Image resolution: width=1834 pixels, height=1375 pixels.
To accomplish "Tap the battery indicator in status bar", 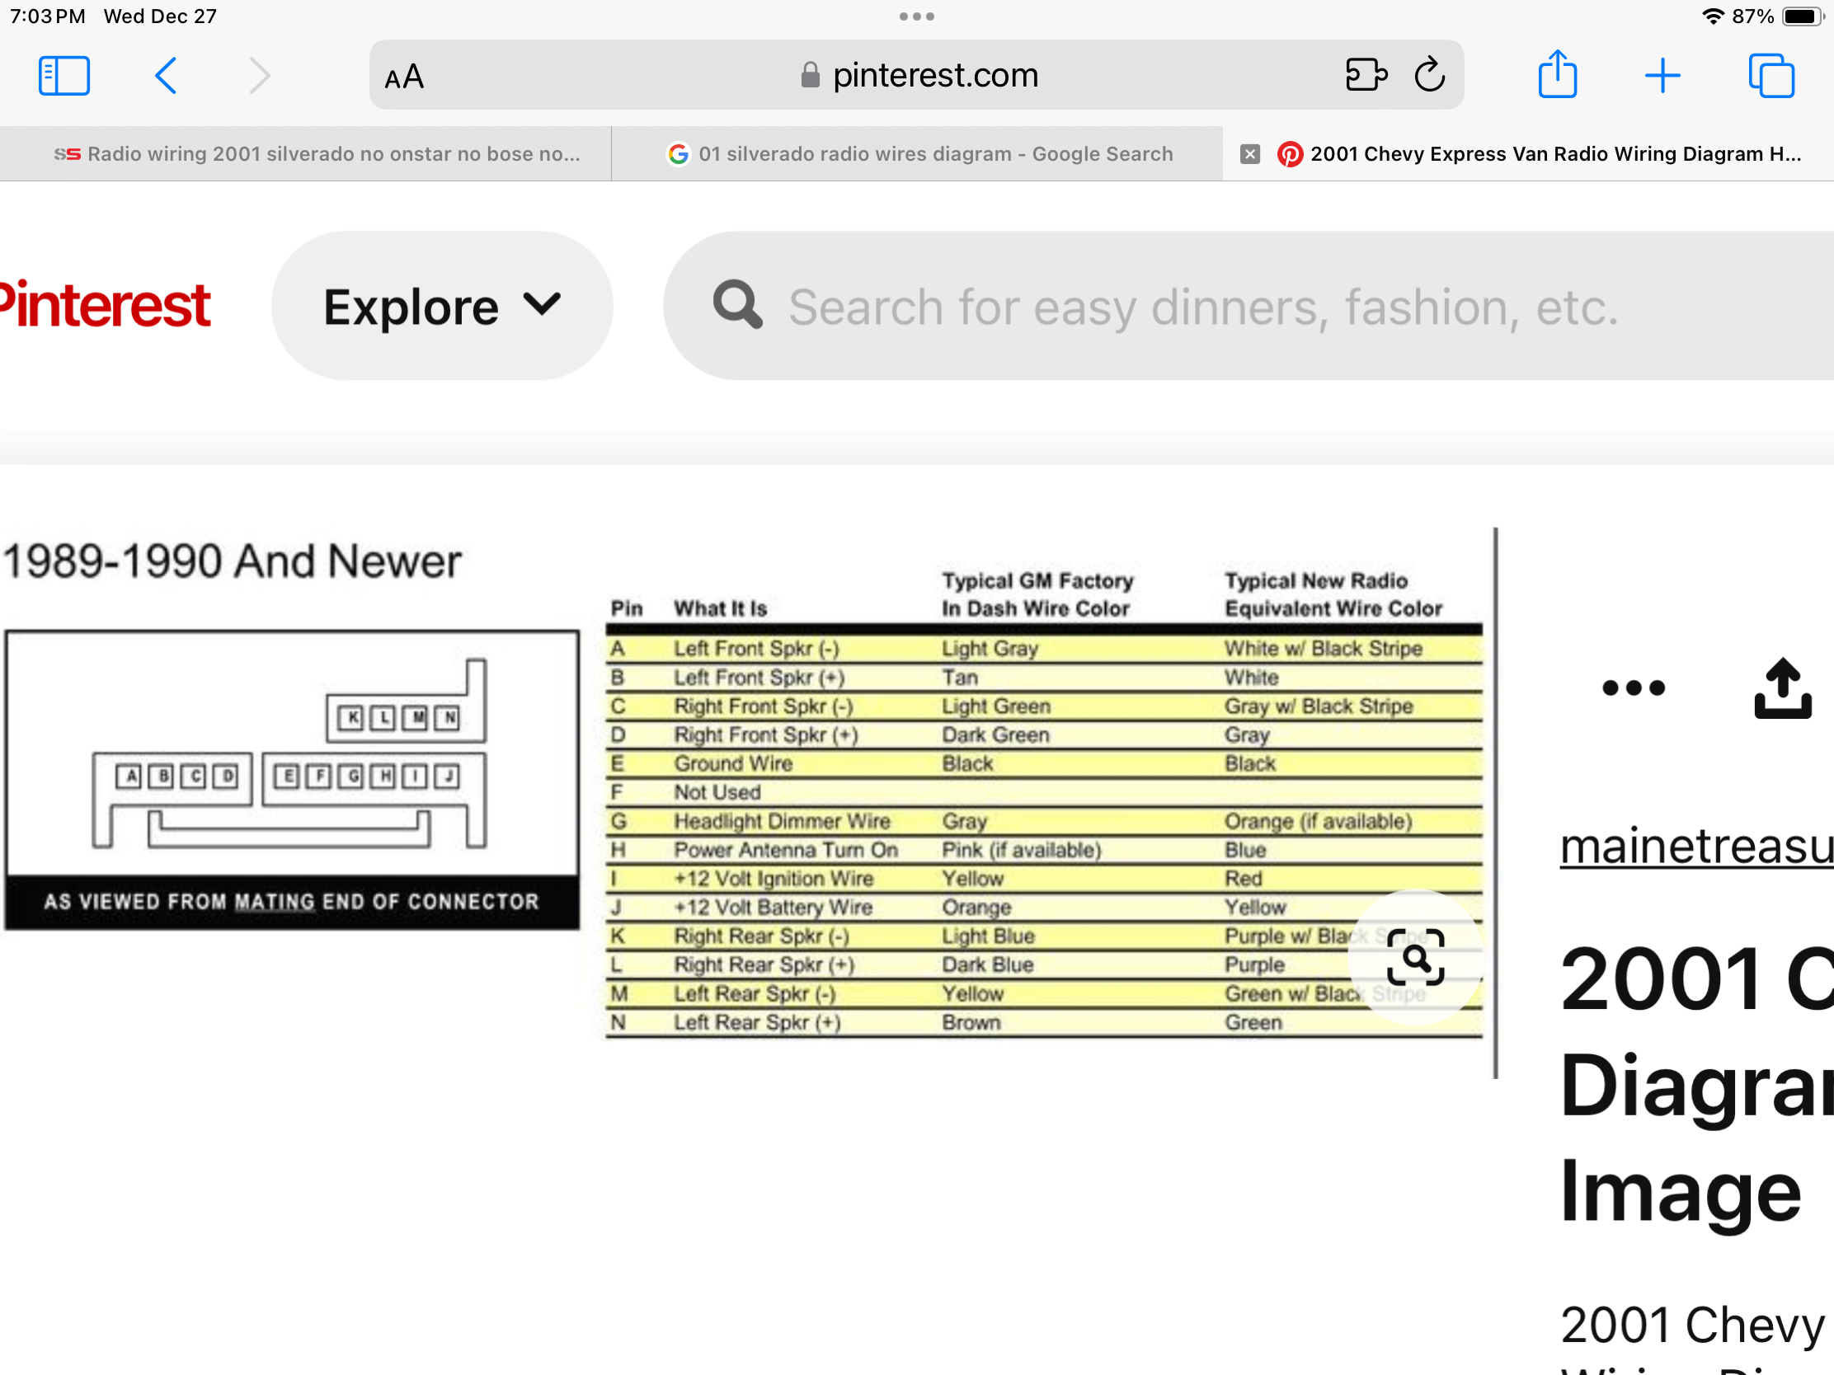I will click(1801, 16).
